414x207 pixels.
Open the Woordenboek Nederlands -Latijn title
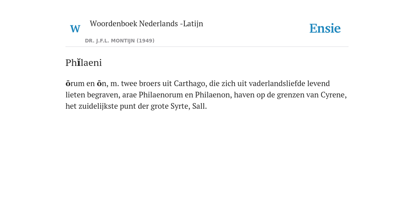(x=146, y=23)
